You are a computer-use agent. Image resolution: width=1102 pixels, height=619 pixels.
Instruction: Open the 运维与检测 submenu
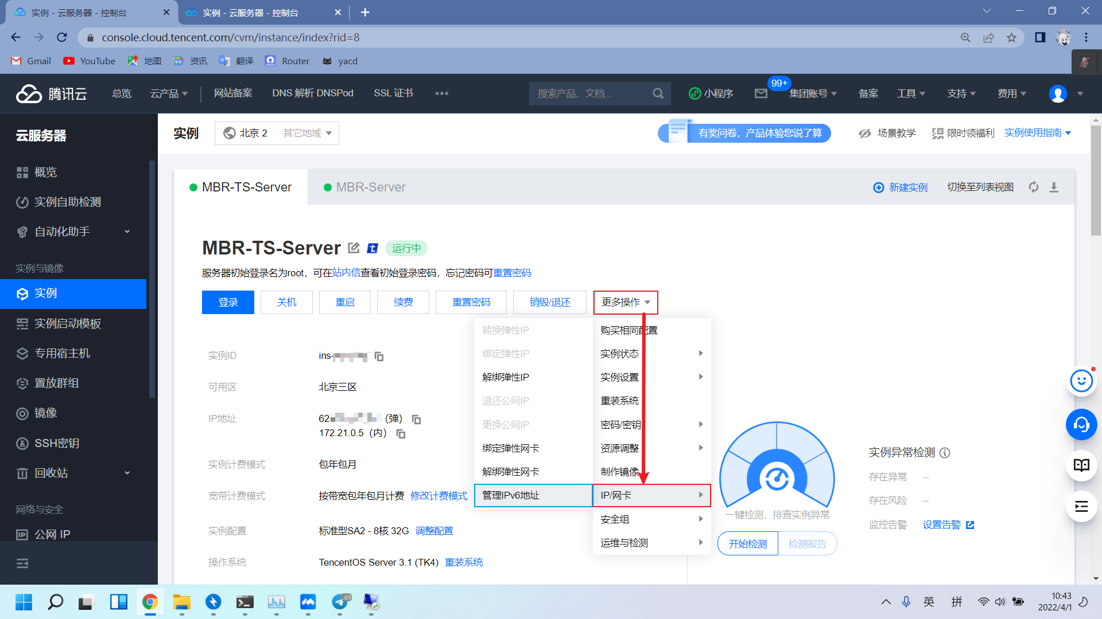point(651,543)
